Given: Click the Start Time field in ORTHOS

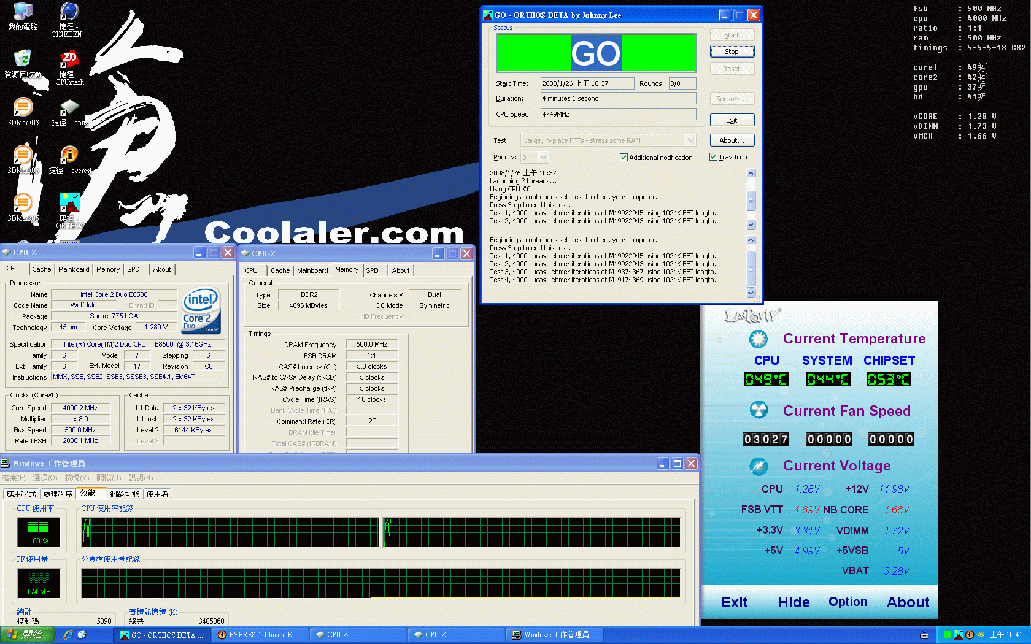Looking at the screenshot, I should coord(587,83).
